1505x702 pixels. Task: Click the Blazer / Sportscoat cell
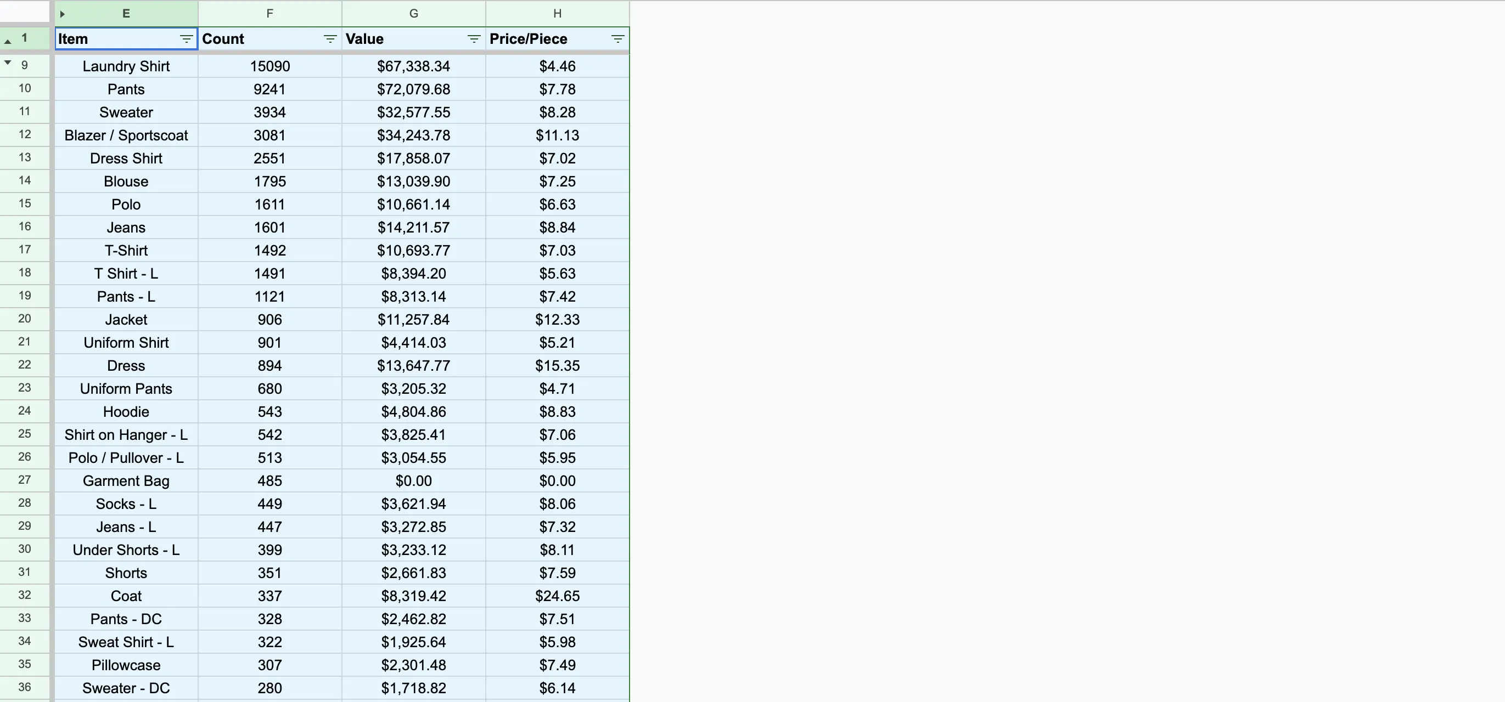point(126,135)
